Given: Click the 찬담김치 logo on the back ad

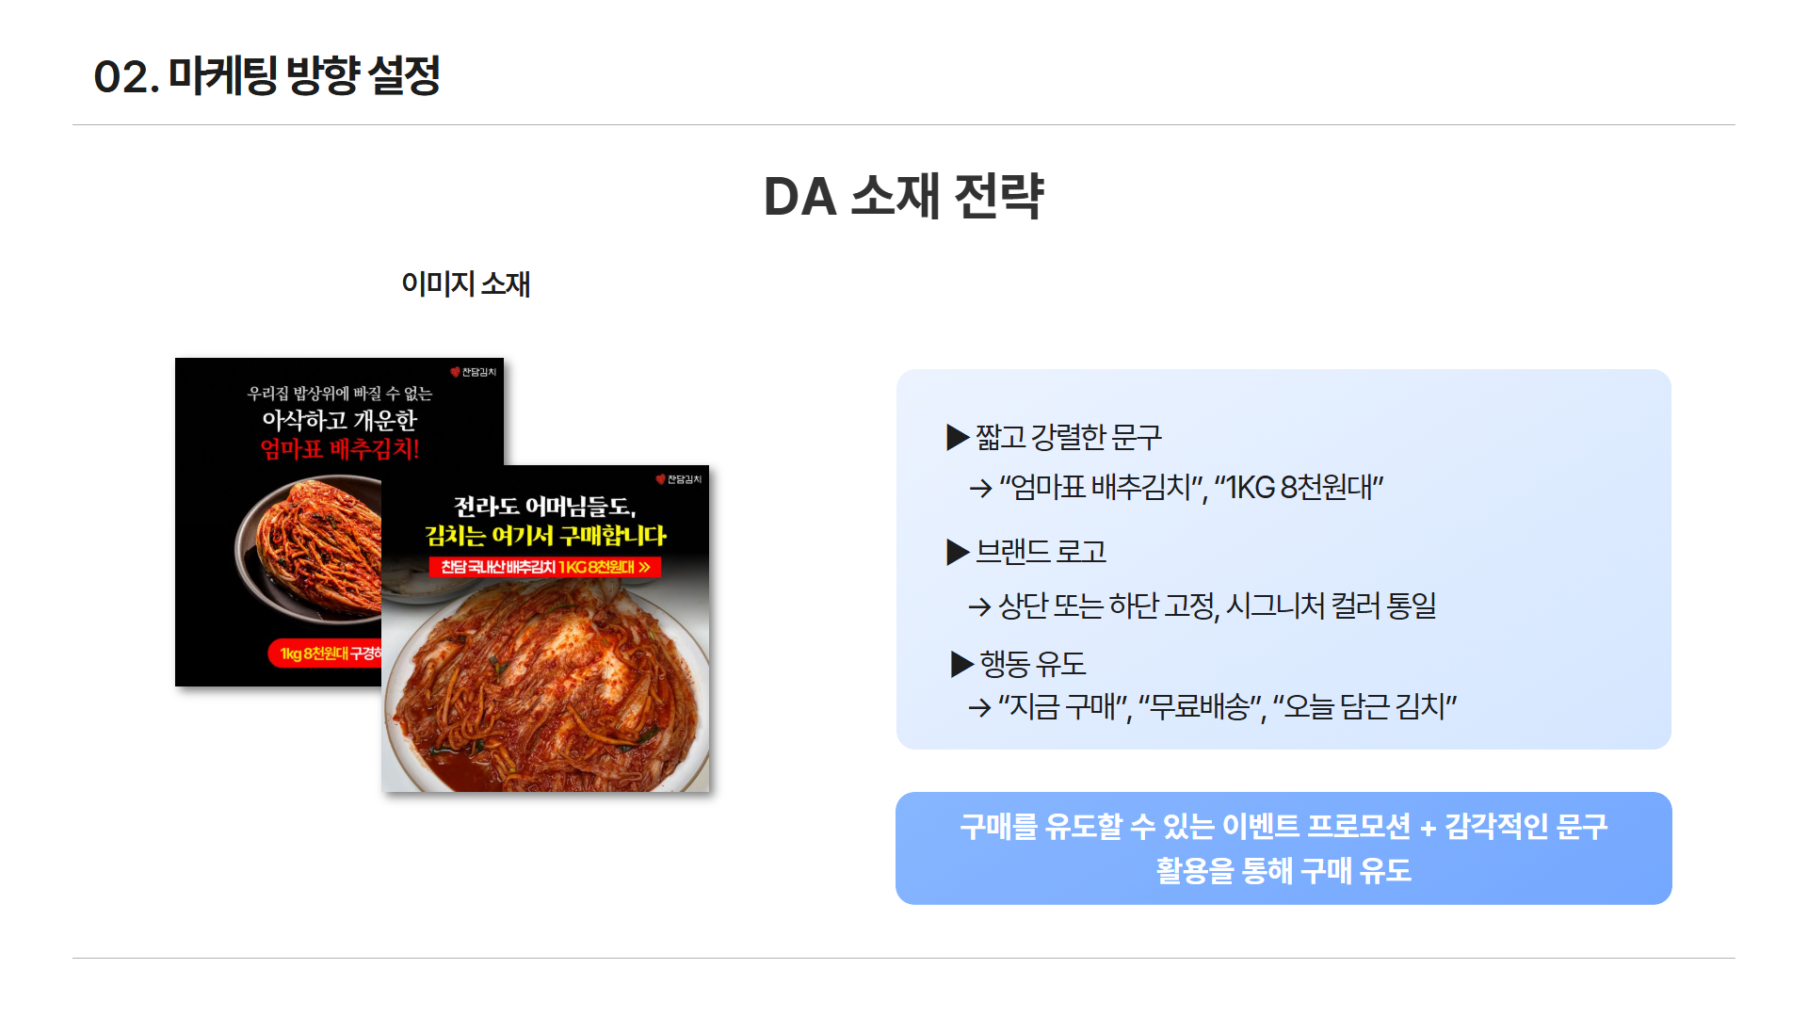Looking at the screenshot, I should click(473, 372).
